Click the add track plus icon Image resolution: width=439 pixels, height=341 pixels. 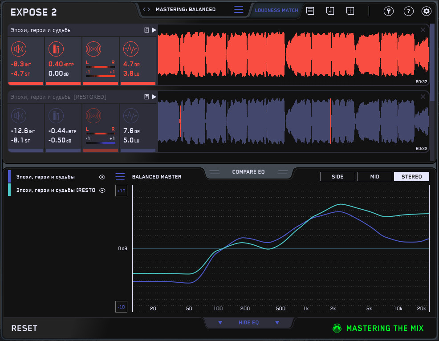point(350,11)
